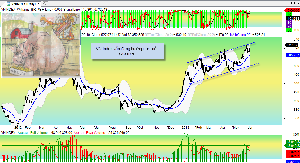Open a new chart tab
This screenshot has height=163, width=300.
coord(45,4)
